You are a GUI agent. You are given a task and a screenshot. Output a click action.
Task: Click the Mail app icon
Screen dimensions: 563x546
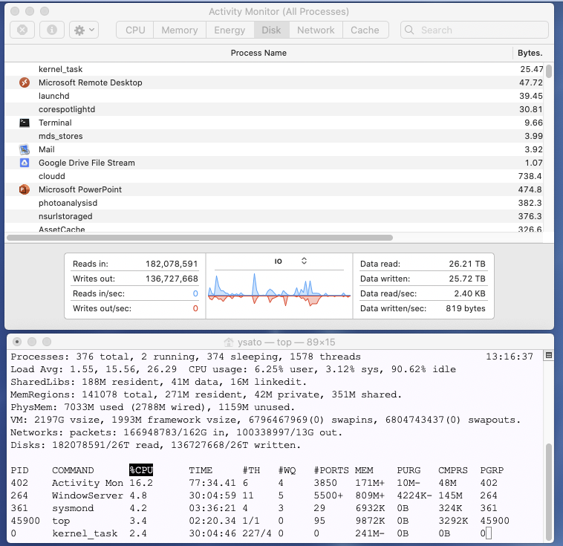(x=25, y=149)
